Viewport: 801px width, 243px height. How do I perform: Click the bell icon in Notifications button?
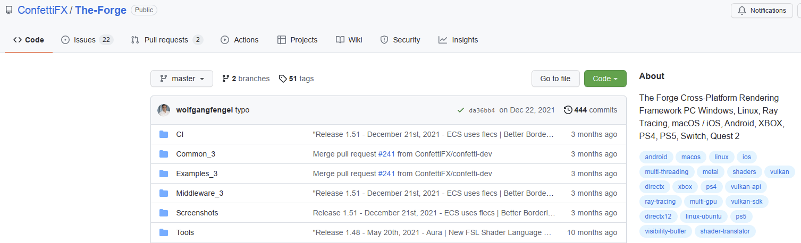coord(742,11)
